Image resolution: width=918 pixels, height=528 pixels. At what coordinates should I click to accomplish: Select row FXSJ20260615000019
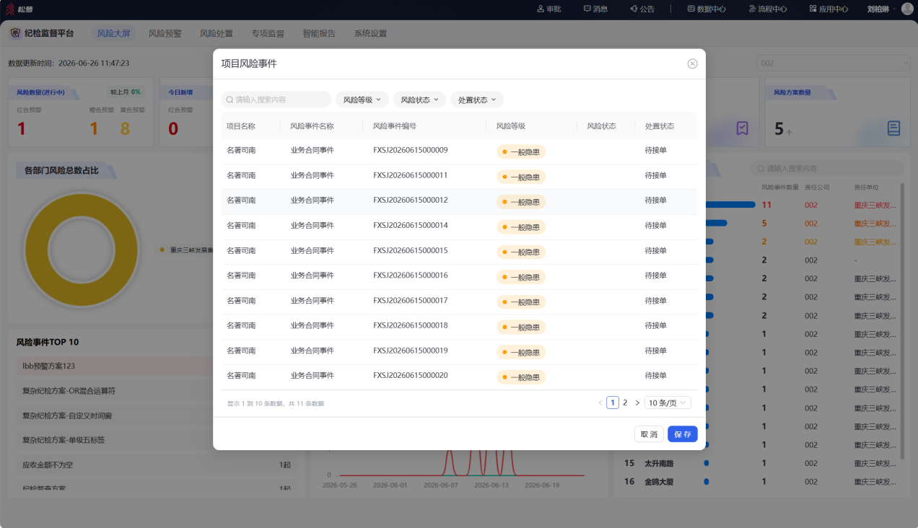coord(459,351)
